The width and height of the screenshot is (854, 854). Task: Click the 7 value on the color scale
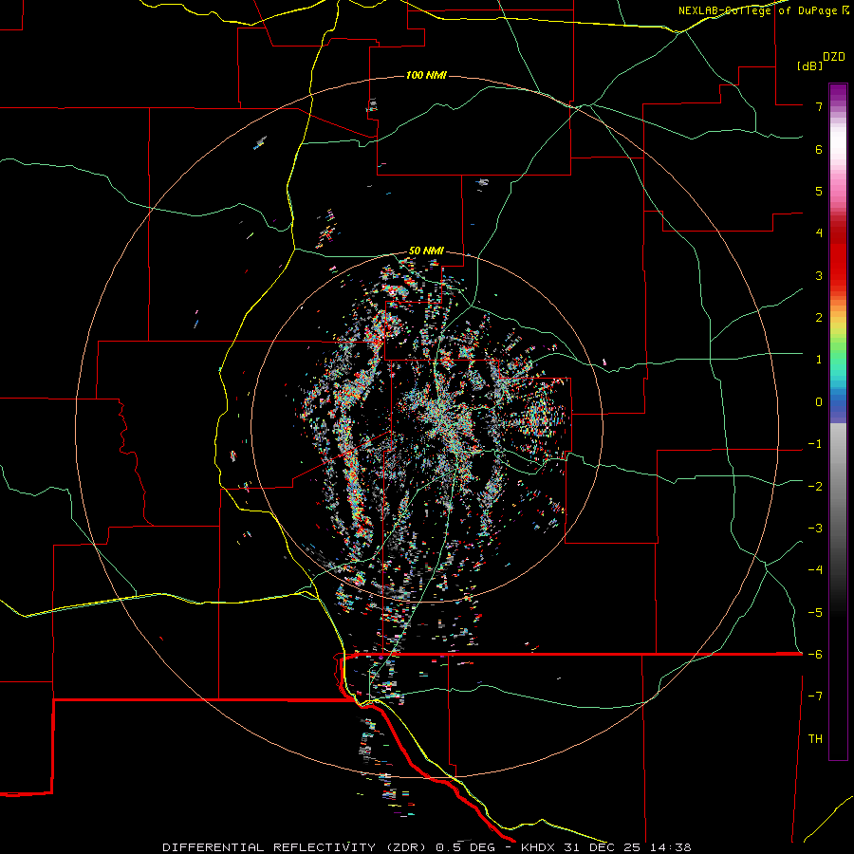[x=819, y=106]
